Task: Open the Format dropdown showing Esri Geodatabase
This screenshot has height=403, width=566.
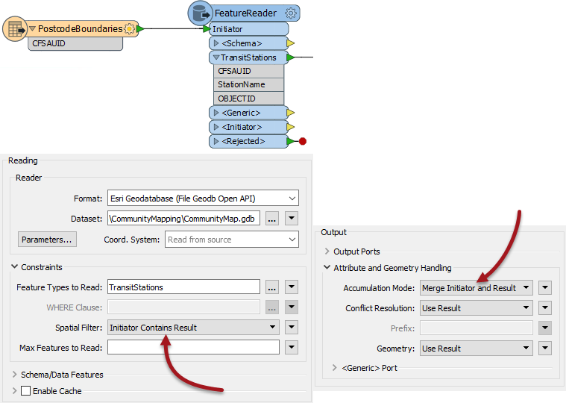Action: pos(203,199)
